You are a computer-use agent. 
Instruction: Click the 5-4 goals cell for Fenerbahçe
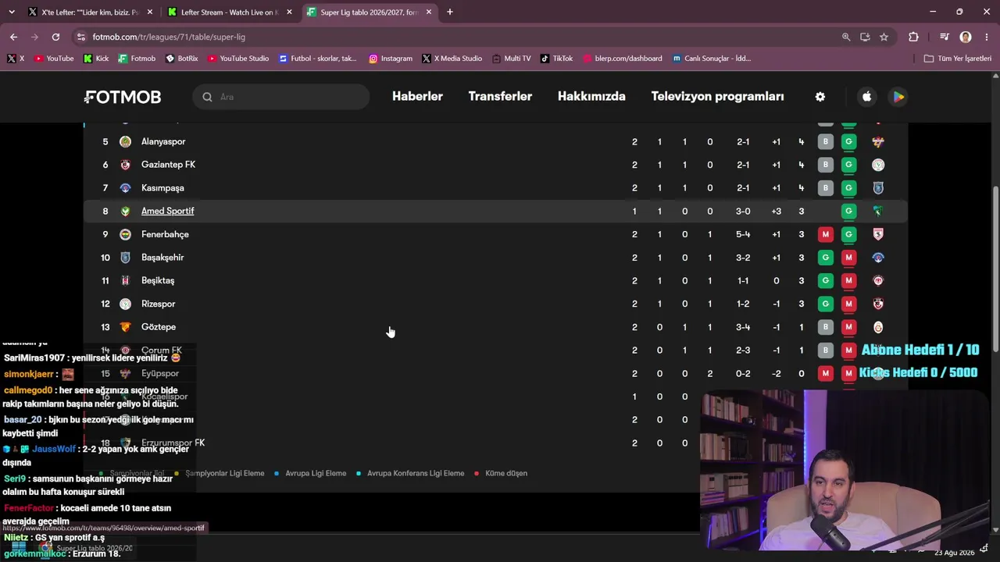(743, 234)
